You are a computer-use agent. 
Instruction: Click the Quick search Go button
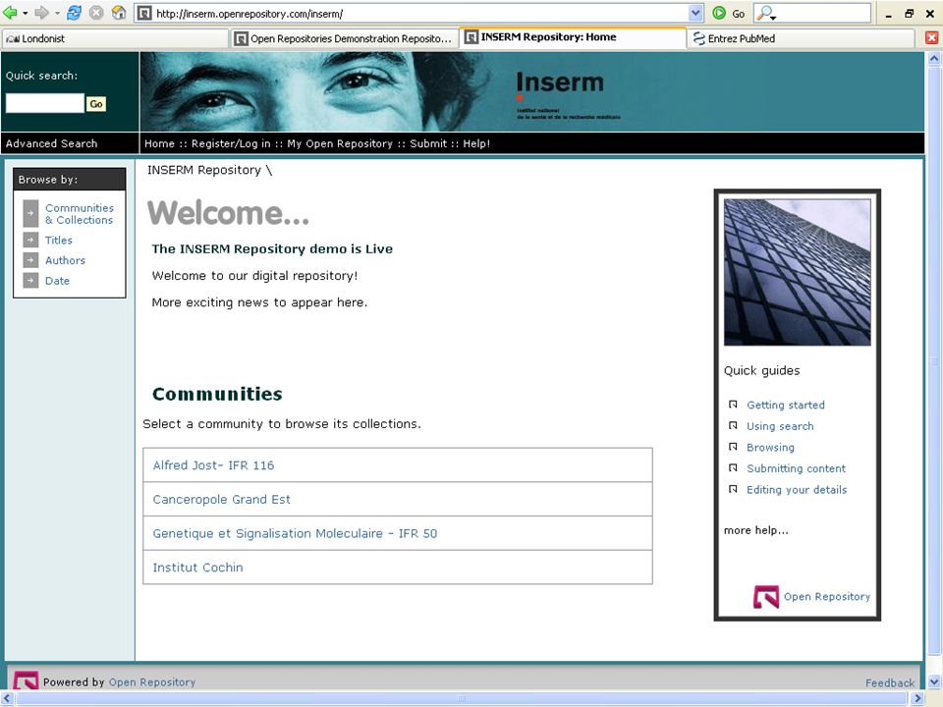pyautogui.click(x=96, y=104)
